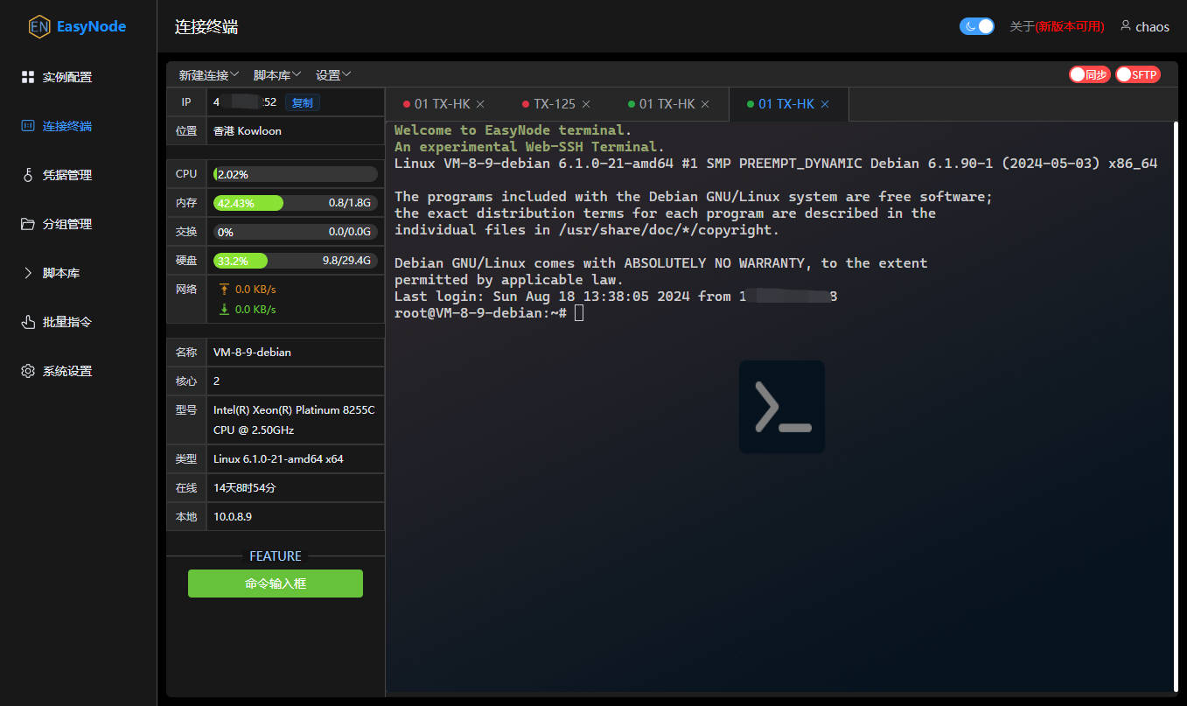Open 凭据管理 key icon
1187x706 pixels.
28,175
